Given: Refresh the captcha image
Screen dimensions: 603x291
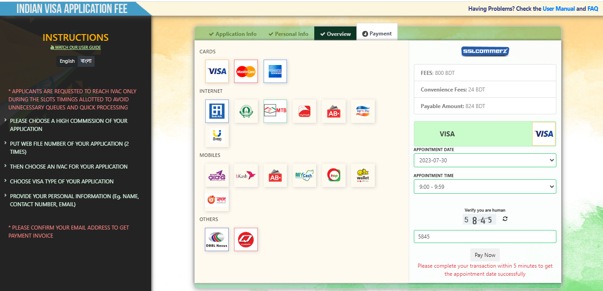Looking at the screenshot, I should pyautogui.click(x=505, y=219).
